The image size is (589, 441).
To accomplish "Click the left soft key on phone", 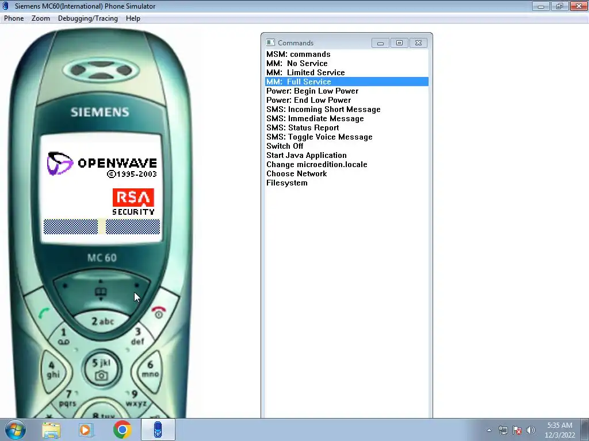I will [65, 286].
